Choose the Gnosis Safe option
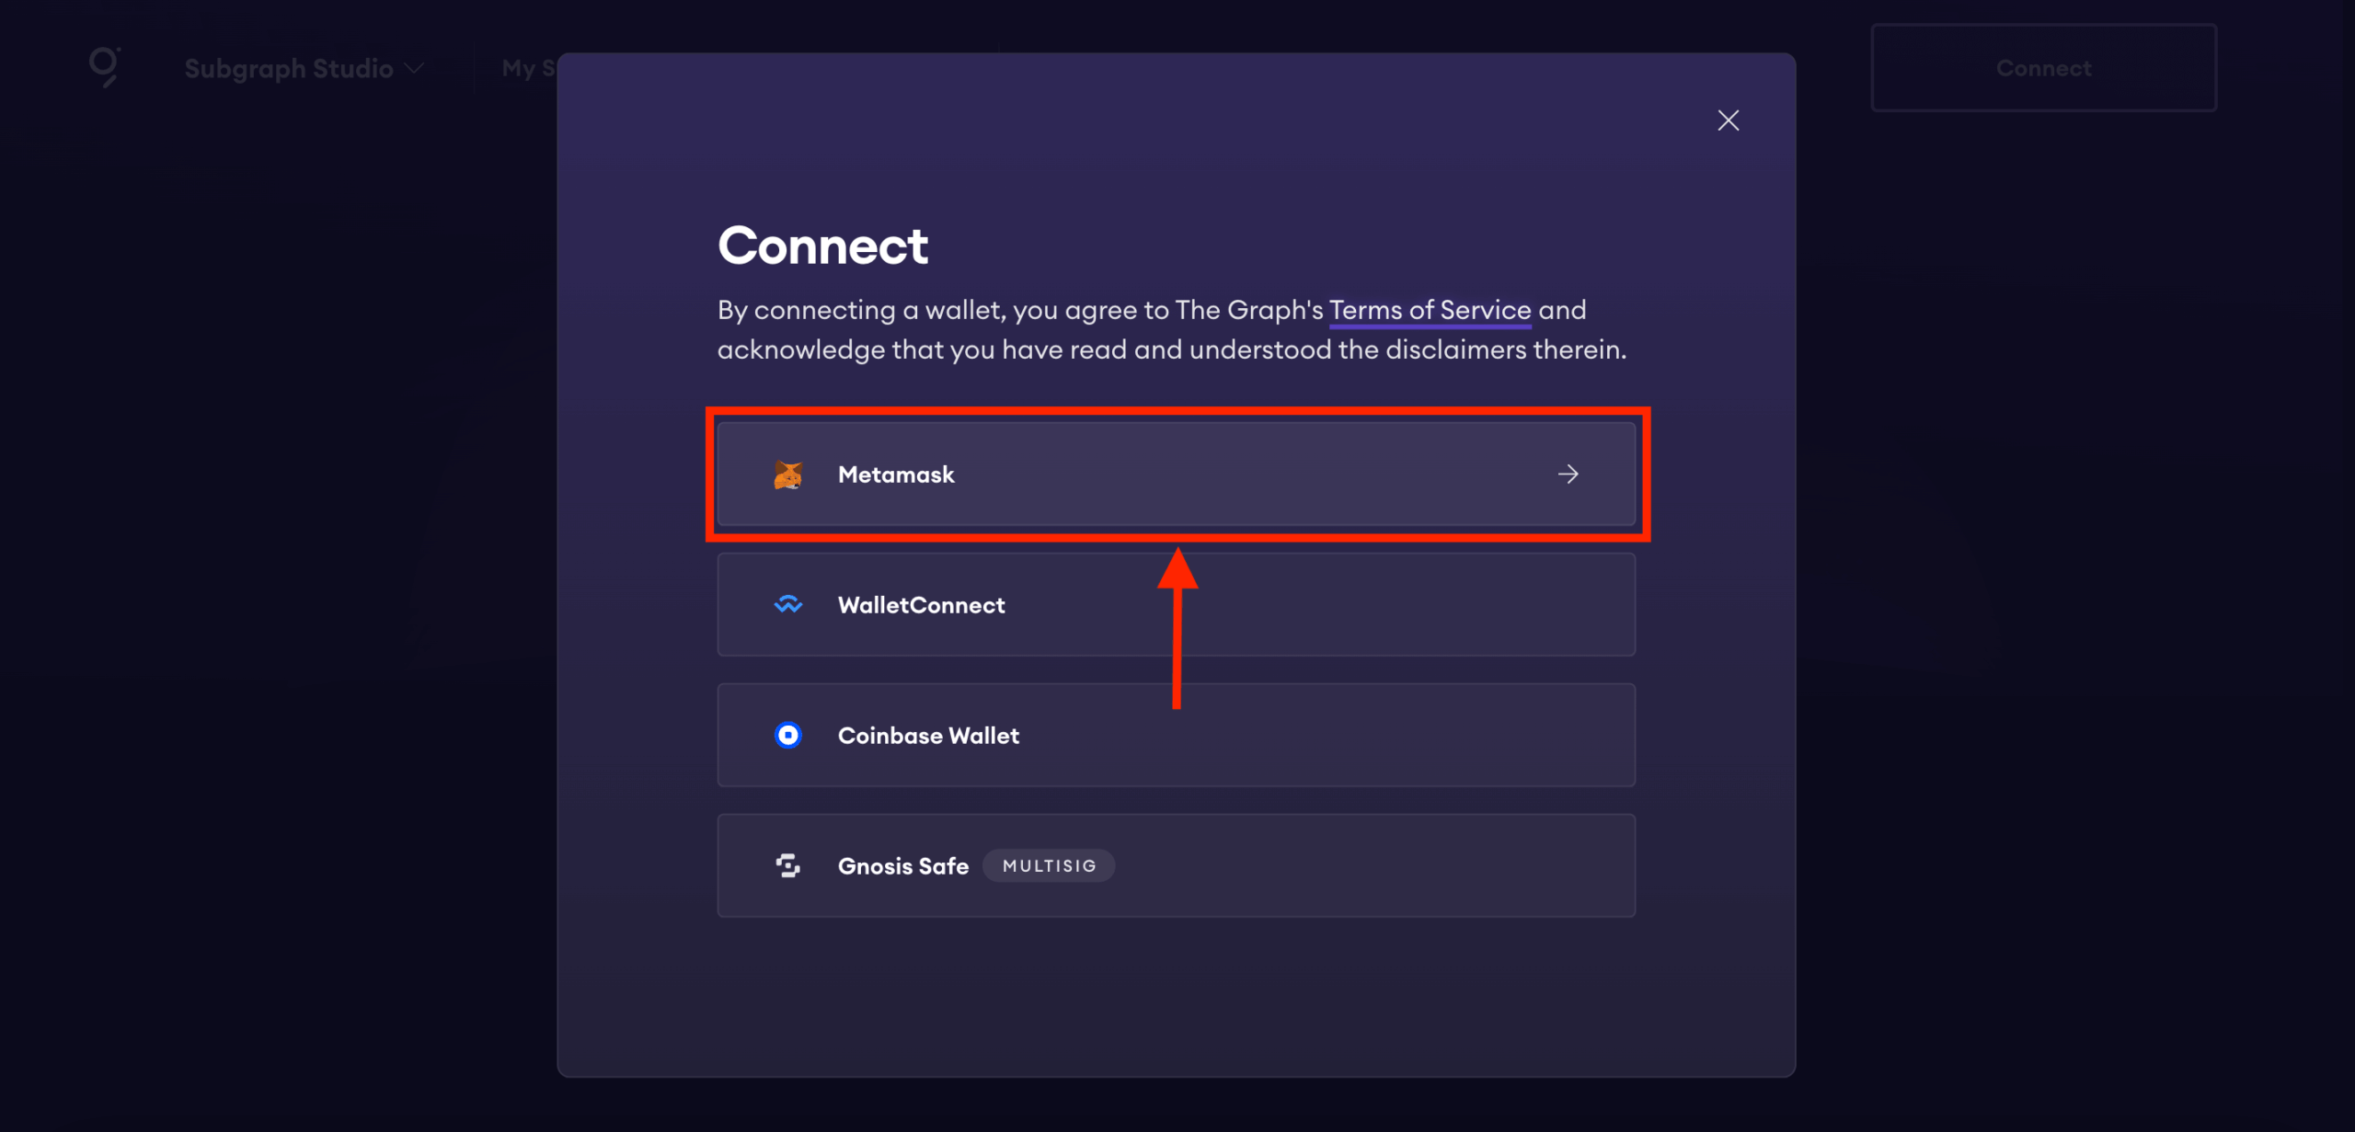Image resolution: width=2355 pixels, height=1132 pixels. [1176, 865]
